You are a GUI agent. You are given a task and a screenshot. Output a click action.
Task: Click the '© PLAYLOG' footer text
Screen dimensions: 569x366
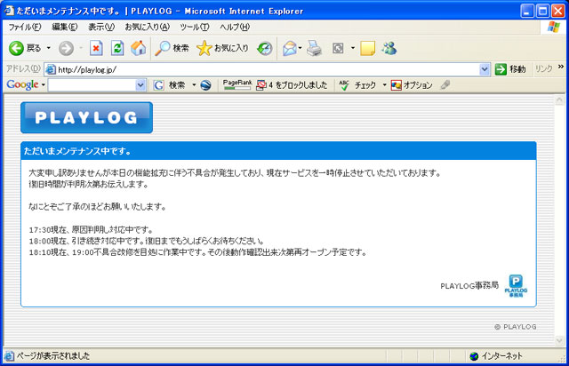[x=515, y=327]
